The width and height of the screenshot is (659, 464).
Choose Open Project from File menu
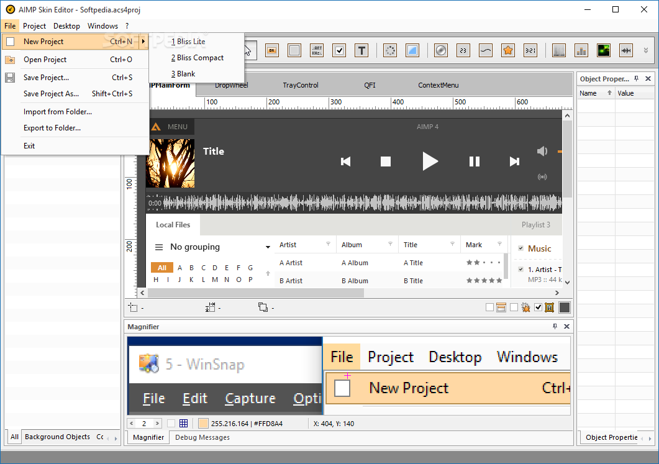pyautogui.click(x=75, y=60)
